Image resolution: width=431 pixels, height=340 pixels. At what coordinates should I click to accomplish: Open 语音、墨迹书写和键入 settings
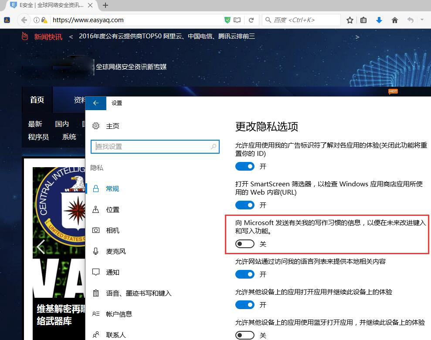point(139,293)
